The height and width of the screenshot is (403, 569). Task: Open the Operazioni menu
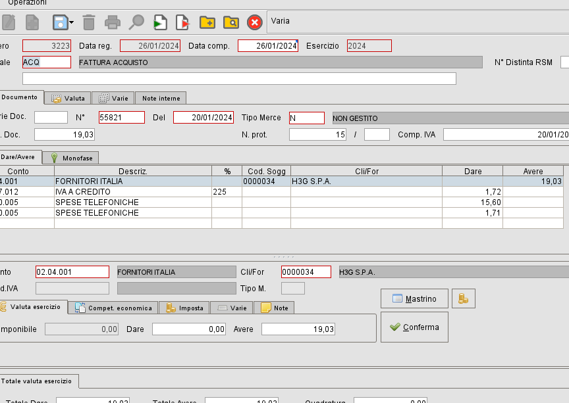coord(27,3)
